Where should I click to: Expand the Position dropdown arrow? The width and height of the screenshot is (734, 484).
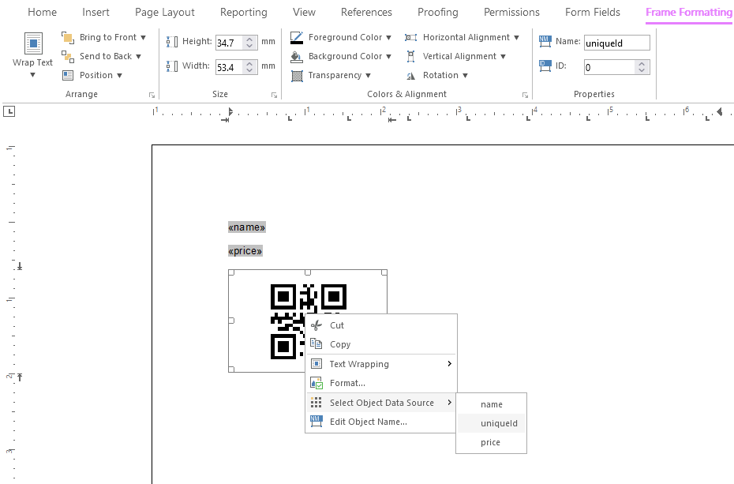[119, 75]
